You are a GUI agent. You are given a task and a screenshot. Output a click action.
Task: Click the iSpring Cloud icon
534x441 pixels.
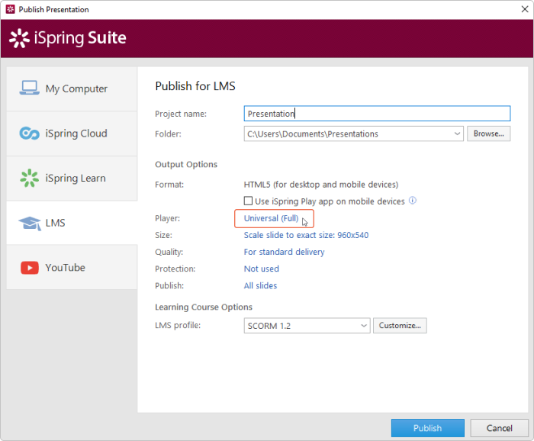tap(29, 134)
